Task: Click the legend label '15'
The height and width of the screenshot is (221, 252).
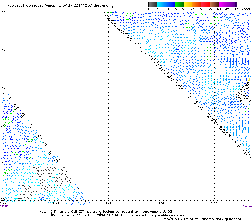Action: [175, 9]
